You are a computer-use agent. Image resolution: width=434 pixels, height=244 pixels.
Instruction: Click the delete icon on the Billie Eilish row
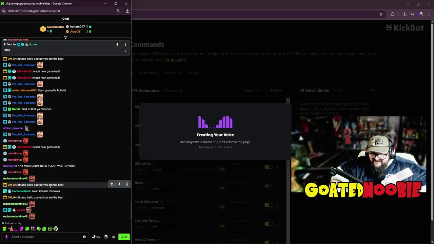point(277,167)
